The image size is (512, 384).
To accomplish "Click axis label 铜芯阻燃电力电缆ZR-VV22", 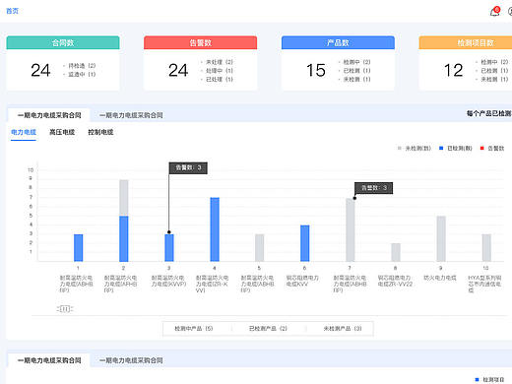I will pos(395,281).
